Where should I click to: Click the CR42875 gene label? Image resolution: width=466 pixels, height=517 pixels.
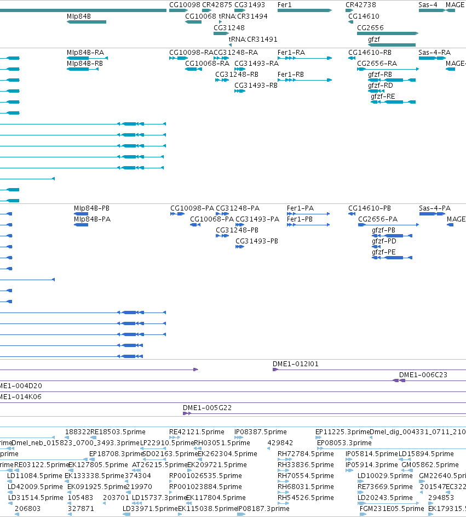[217, 4]
